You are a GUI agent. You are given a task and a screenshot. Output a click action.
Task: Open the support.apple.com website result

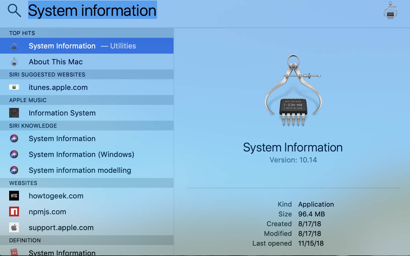[87, 227]
